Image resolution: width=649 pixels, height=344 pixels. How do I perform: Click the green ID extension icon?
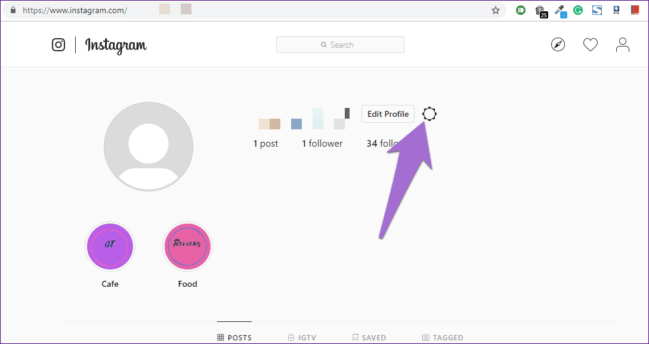[x=521, y=10]
